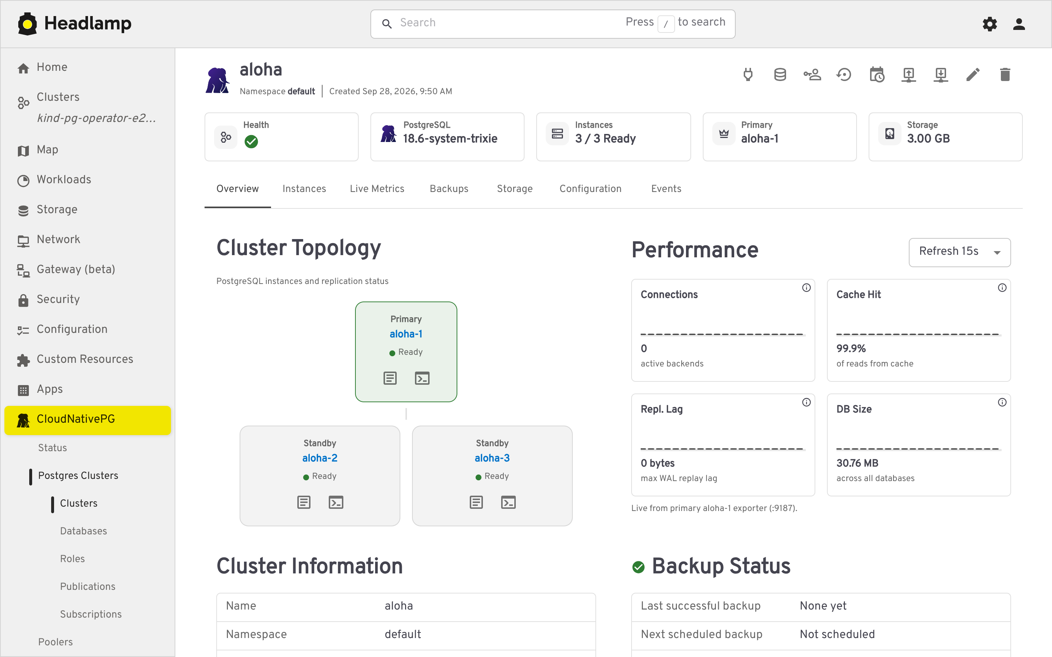Open logs icon on aloha-1 primary node
Screen dimensions: 1052x657
390,378
